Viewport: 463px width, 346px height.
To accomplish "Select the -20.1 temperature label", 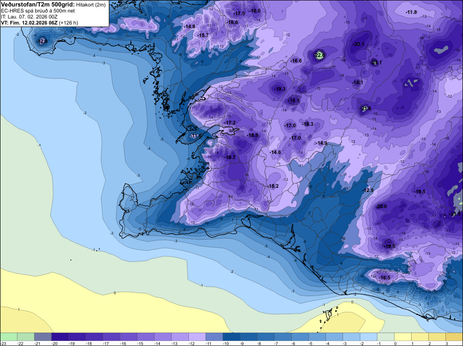I will pos(358,44).
